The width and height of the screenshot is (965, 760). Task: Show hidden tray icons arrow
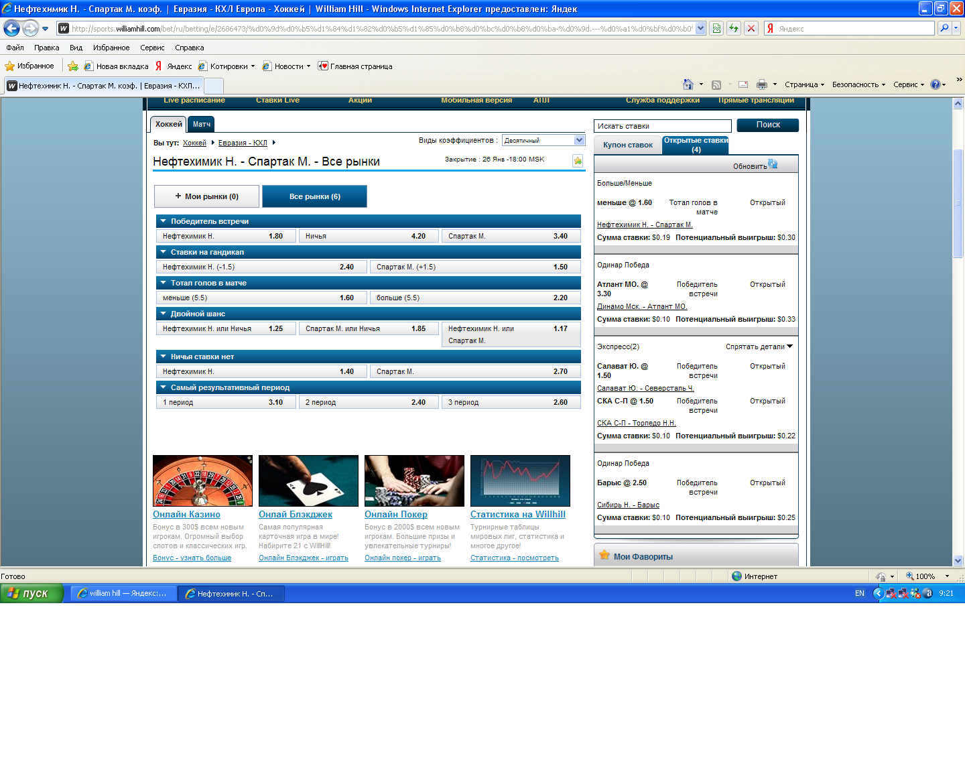click(x=879, y=593)
